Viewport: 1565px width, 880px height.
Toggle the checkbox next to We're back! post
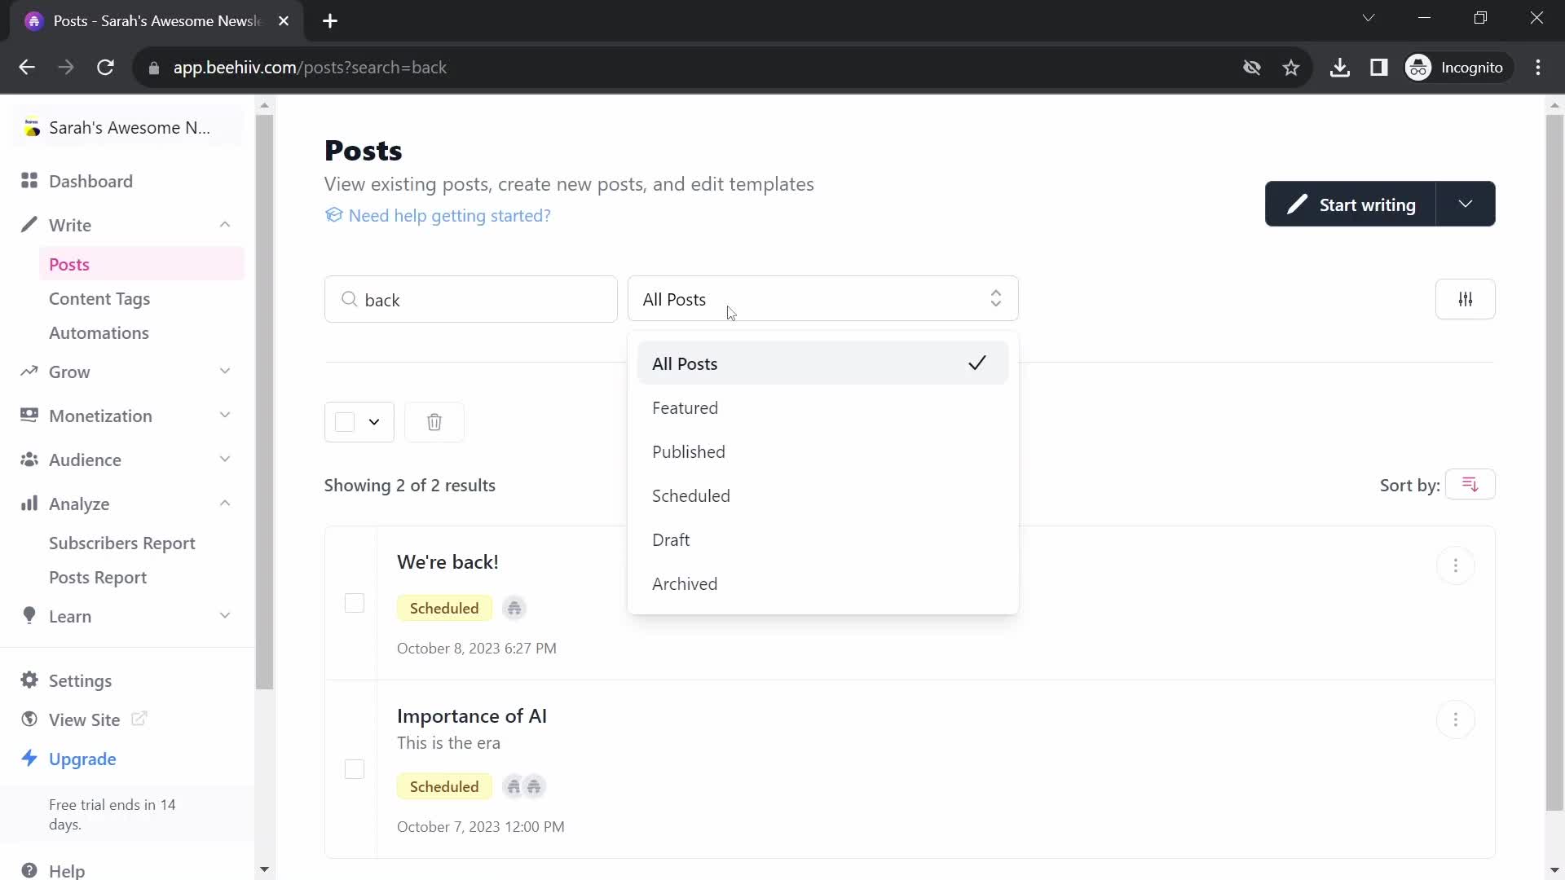pyautogui.click(x=355, y=601)
